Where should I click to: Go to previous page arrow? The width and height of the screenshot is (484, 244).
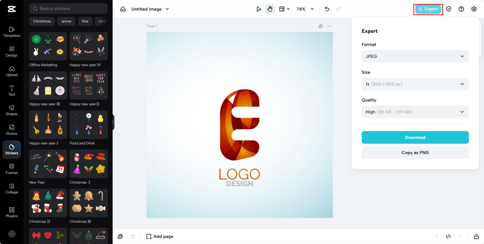coord(437,236)
